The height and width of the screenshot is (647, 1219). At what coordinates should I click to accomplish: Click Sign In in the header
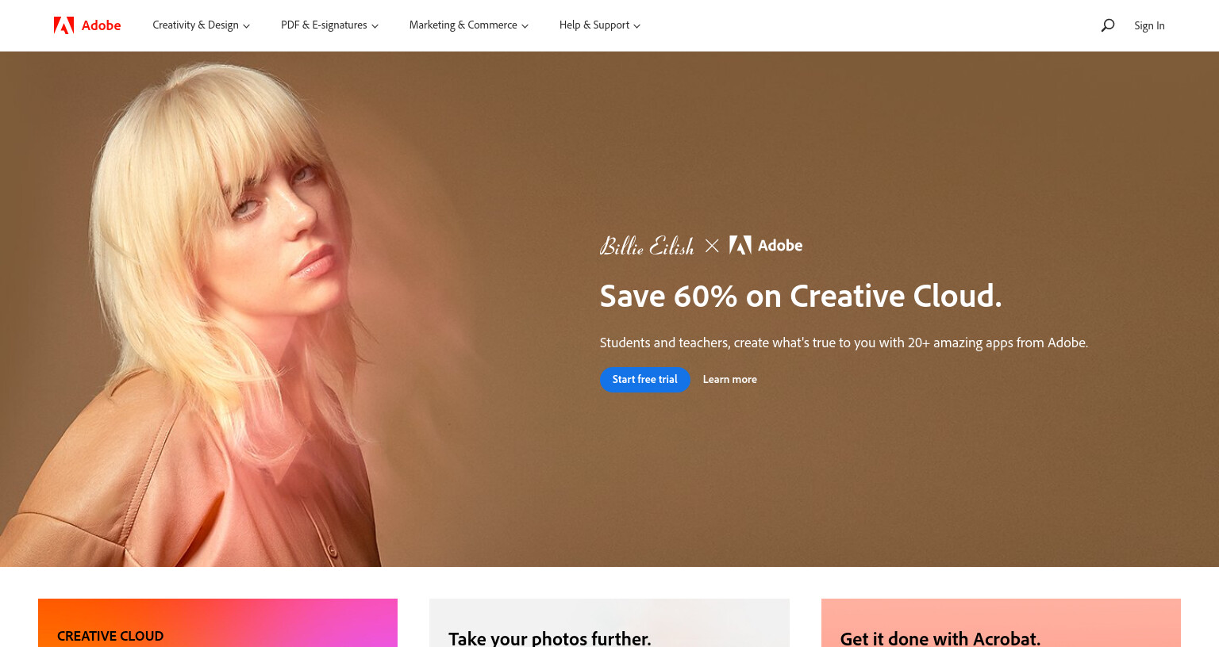coord(1149,25)
